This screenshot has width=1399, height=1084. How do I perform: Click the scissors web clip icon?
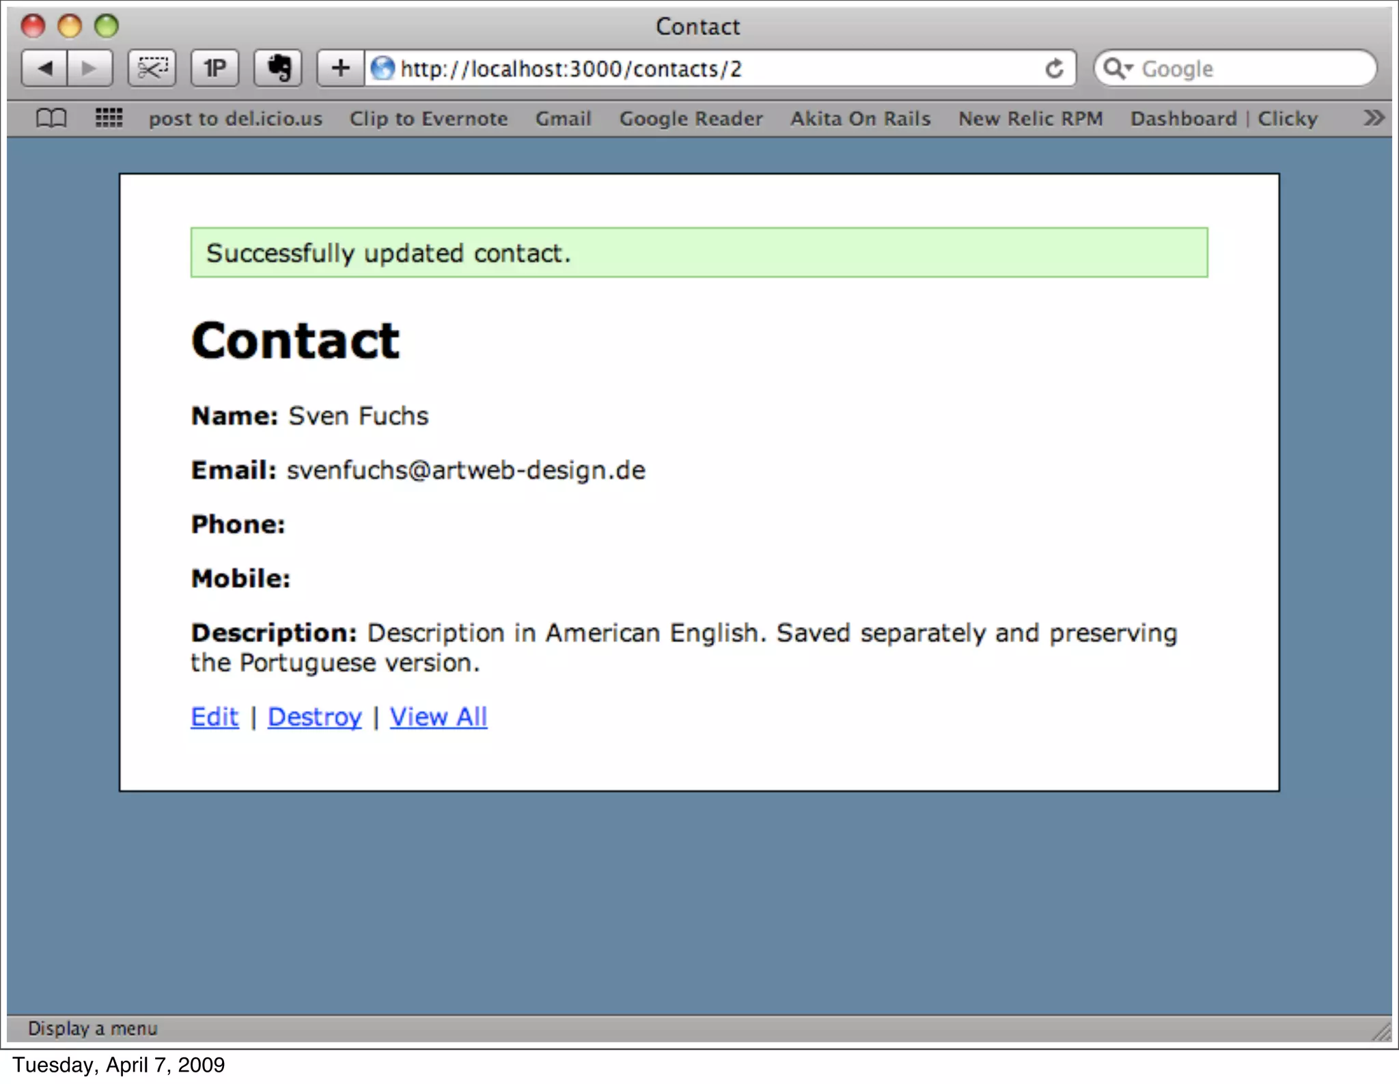coord(152,68)
